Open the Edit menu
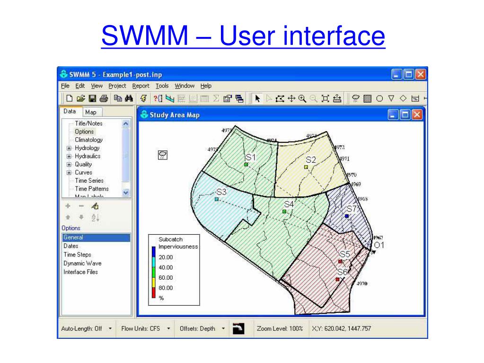The image size is (484, 363). tap(80, 86)
